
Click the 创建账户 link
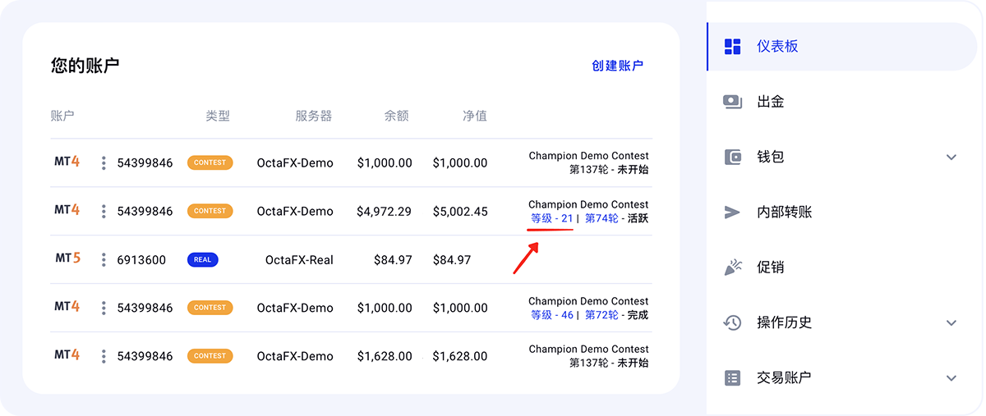coord(618,66)
